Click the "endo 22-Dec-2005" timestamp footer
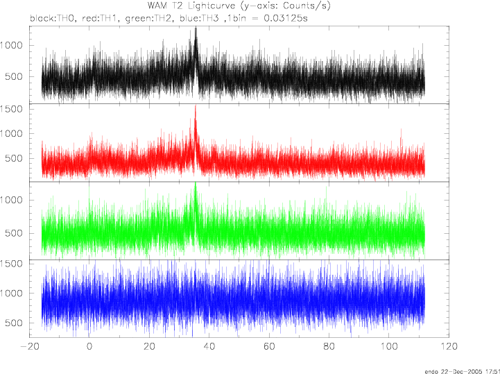Image resolution: width=500 pixels, height=374 pixels. [462, 371]
